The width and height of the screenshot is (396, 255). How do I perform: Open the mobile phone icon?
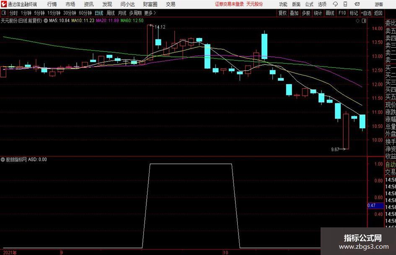(345, 4)
